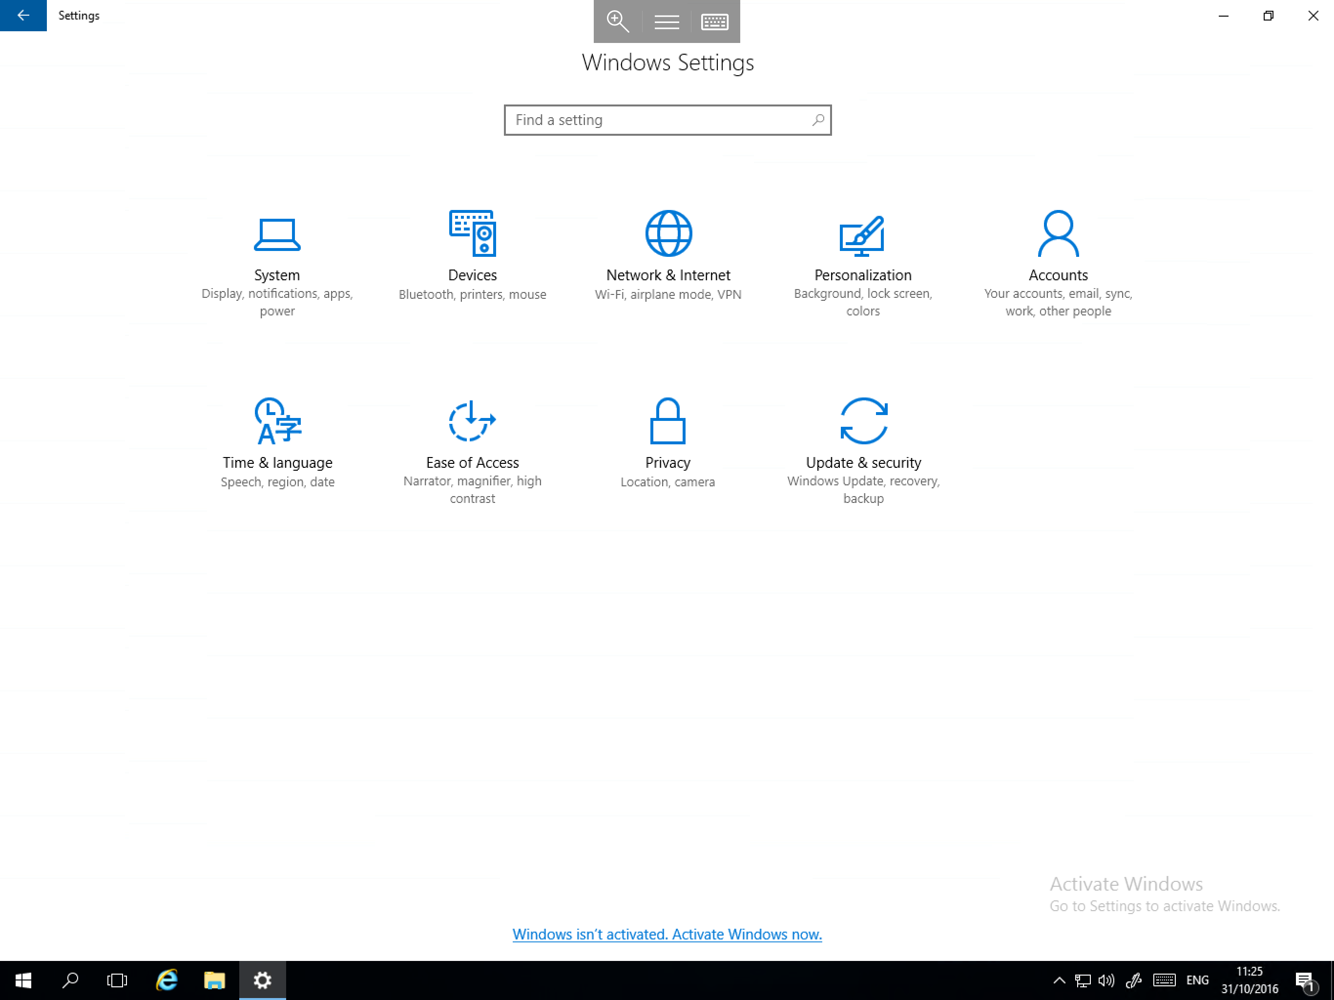Open the Network & Internet globe icon
This screenshot has height=1000, width=1334.
pos(668,233)
